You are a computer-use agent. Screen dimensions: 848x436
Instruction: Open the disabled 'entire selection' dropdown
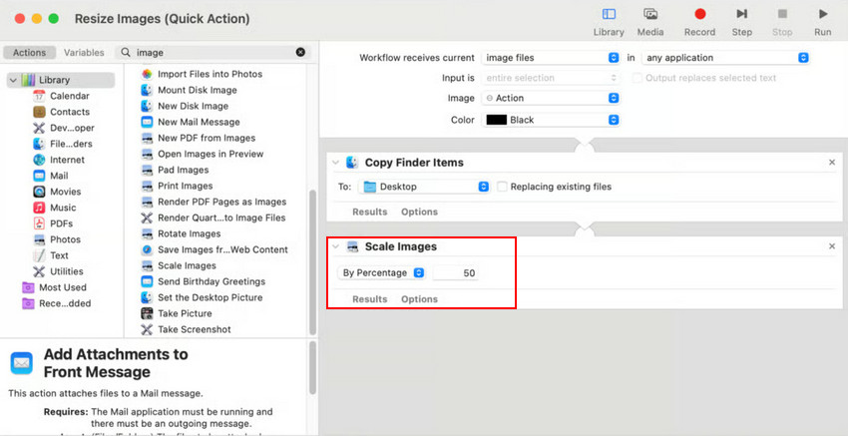pyautogui.click(x=550, y=78)
